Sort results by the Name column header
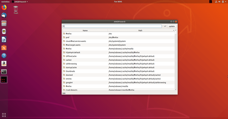This screenshot has height=119, width=228. coord(85,30)
